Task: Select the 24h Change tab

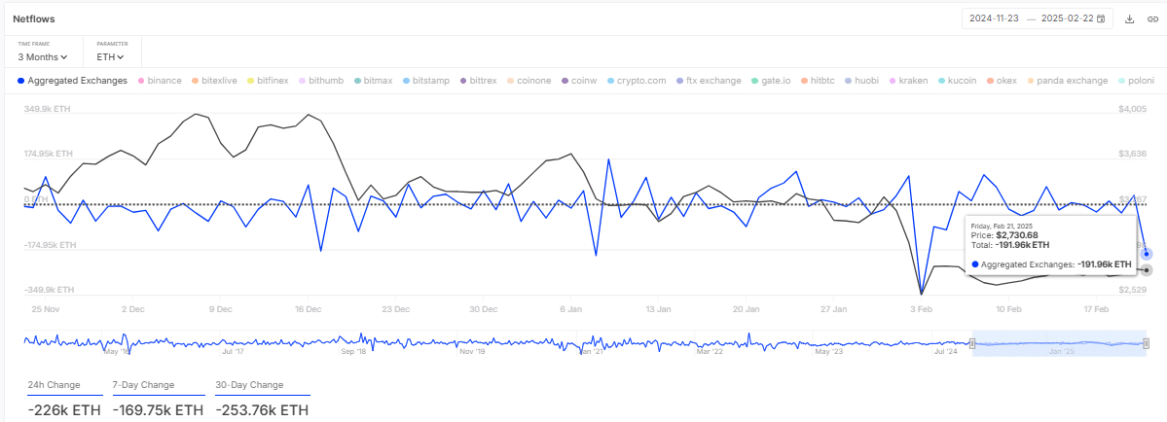Action: (x=55, y=385)
